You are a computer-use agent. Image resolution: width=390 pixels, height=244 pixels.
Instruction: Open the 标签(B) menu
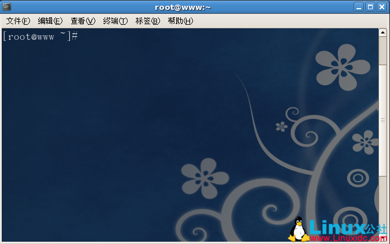point(148,21)
